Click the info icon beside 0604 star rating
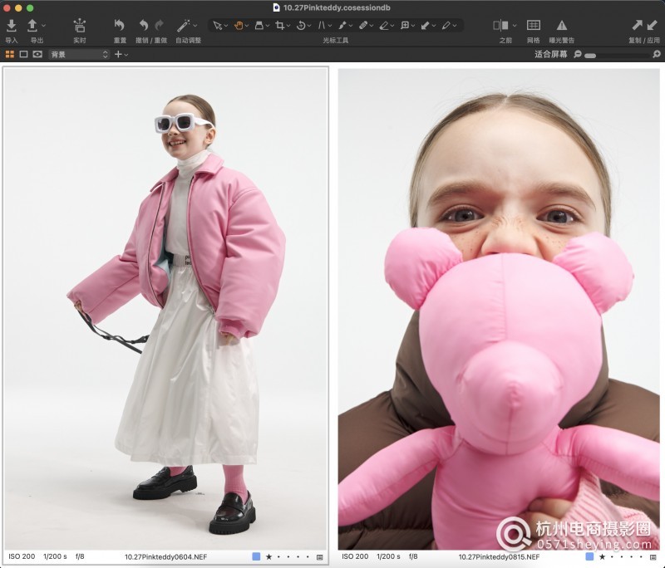 click(x=320, y=557)
